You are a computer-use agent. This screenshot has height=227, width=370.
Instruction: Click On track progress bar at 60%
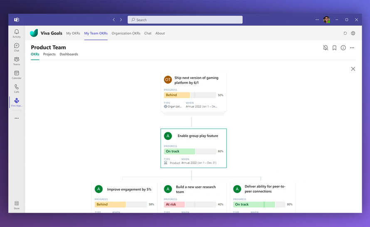pyautogui.click(x=190, y=151)
